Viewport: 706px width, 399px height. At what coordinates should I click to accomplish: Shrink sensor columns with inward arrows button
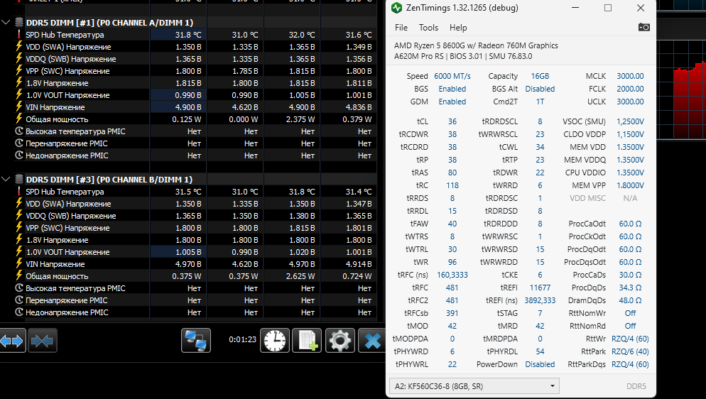[42, 341]
